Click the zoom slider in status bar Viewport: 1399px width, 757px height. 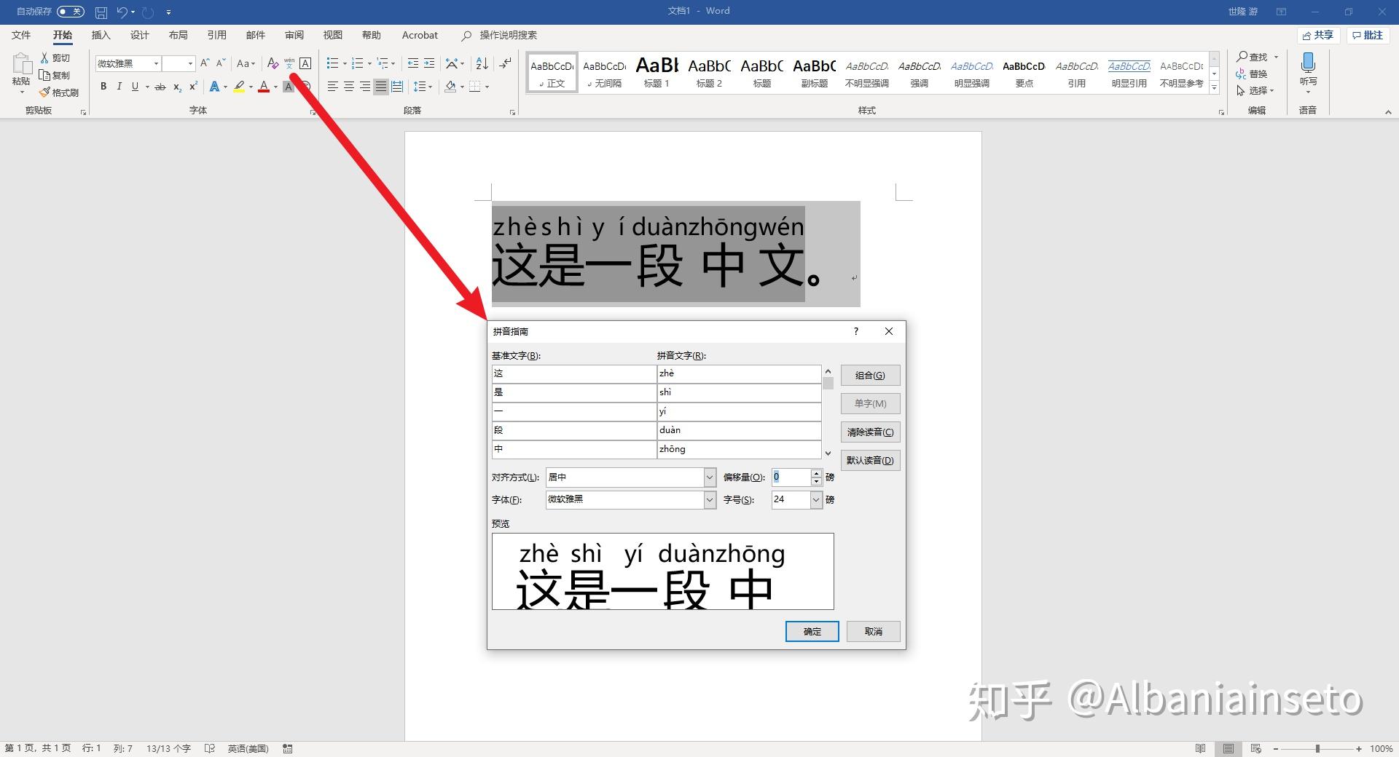click(1317, 748)
